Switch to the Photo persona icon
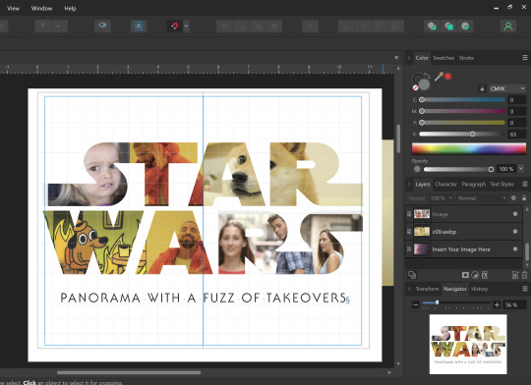 (x=448, y=27)
